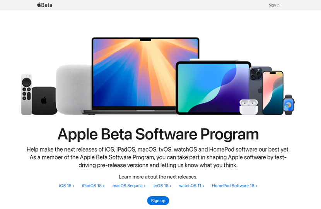Open the watchOS 11 link
The width and height of the screenshot is (321, 209).
click(x=191, y=186)
